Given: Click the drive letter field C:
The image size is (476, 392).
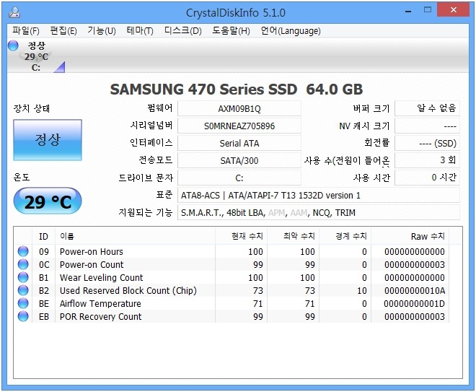Looking at the screenshot, I should 239,178.
